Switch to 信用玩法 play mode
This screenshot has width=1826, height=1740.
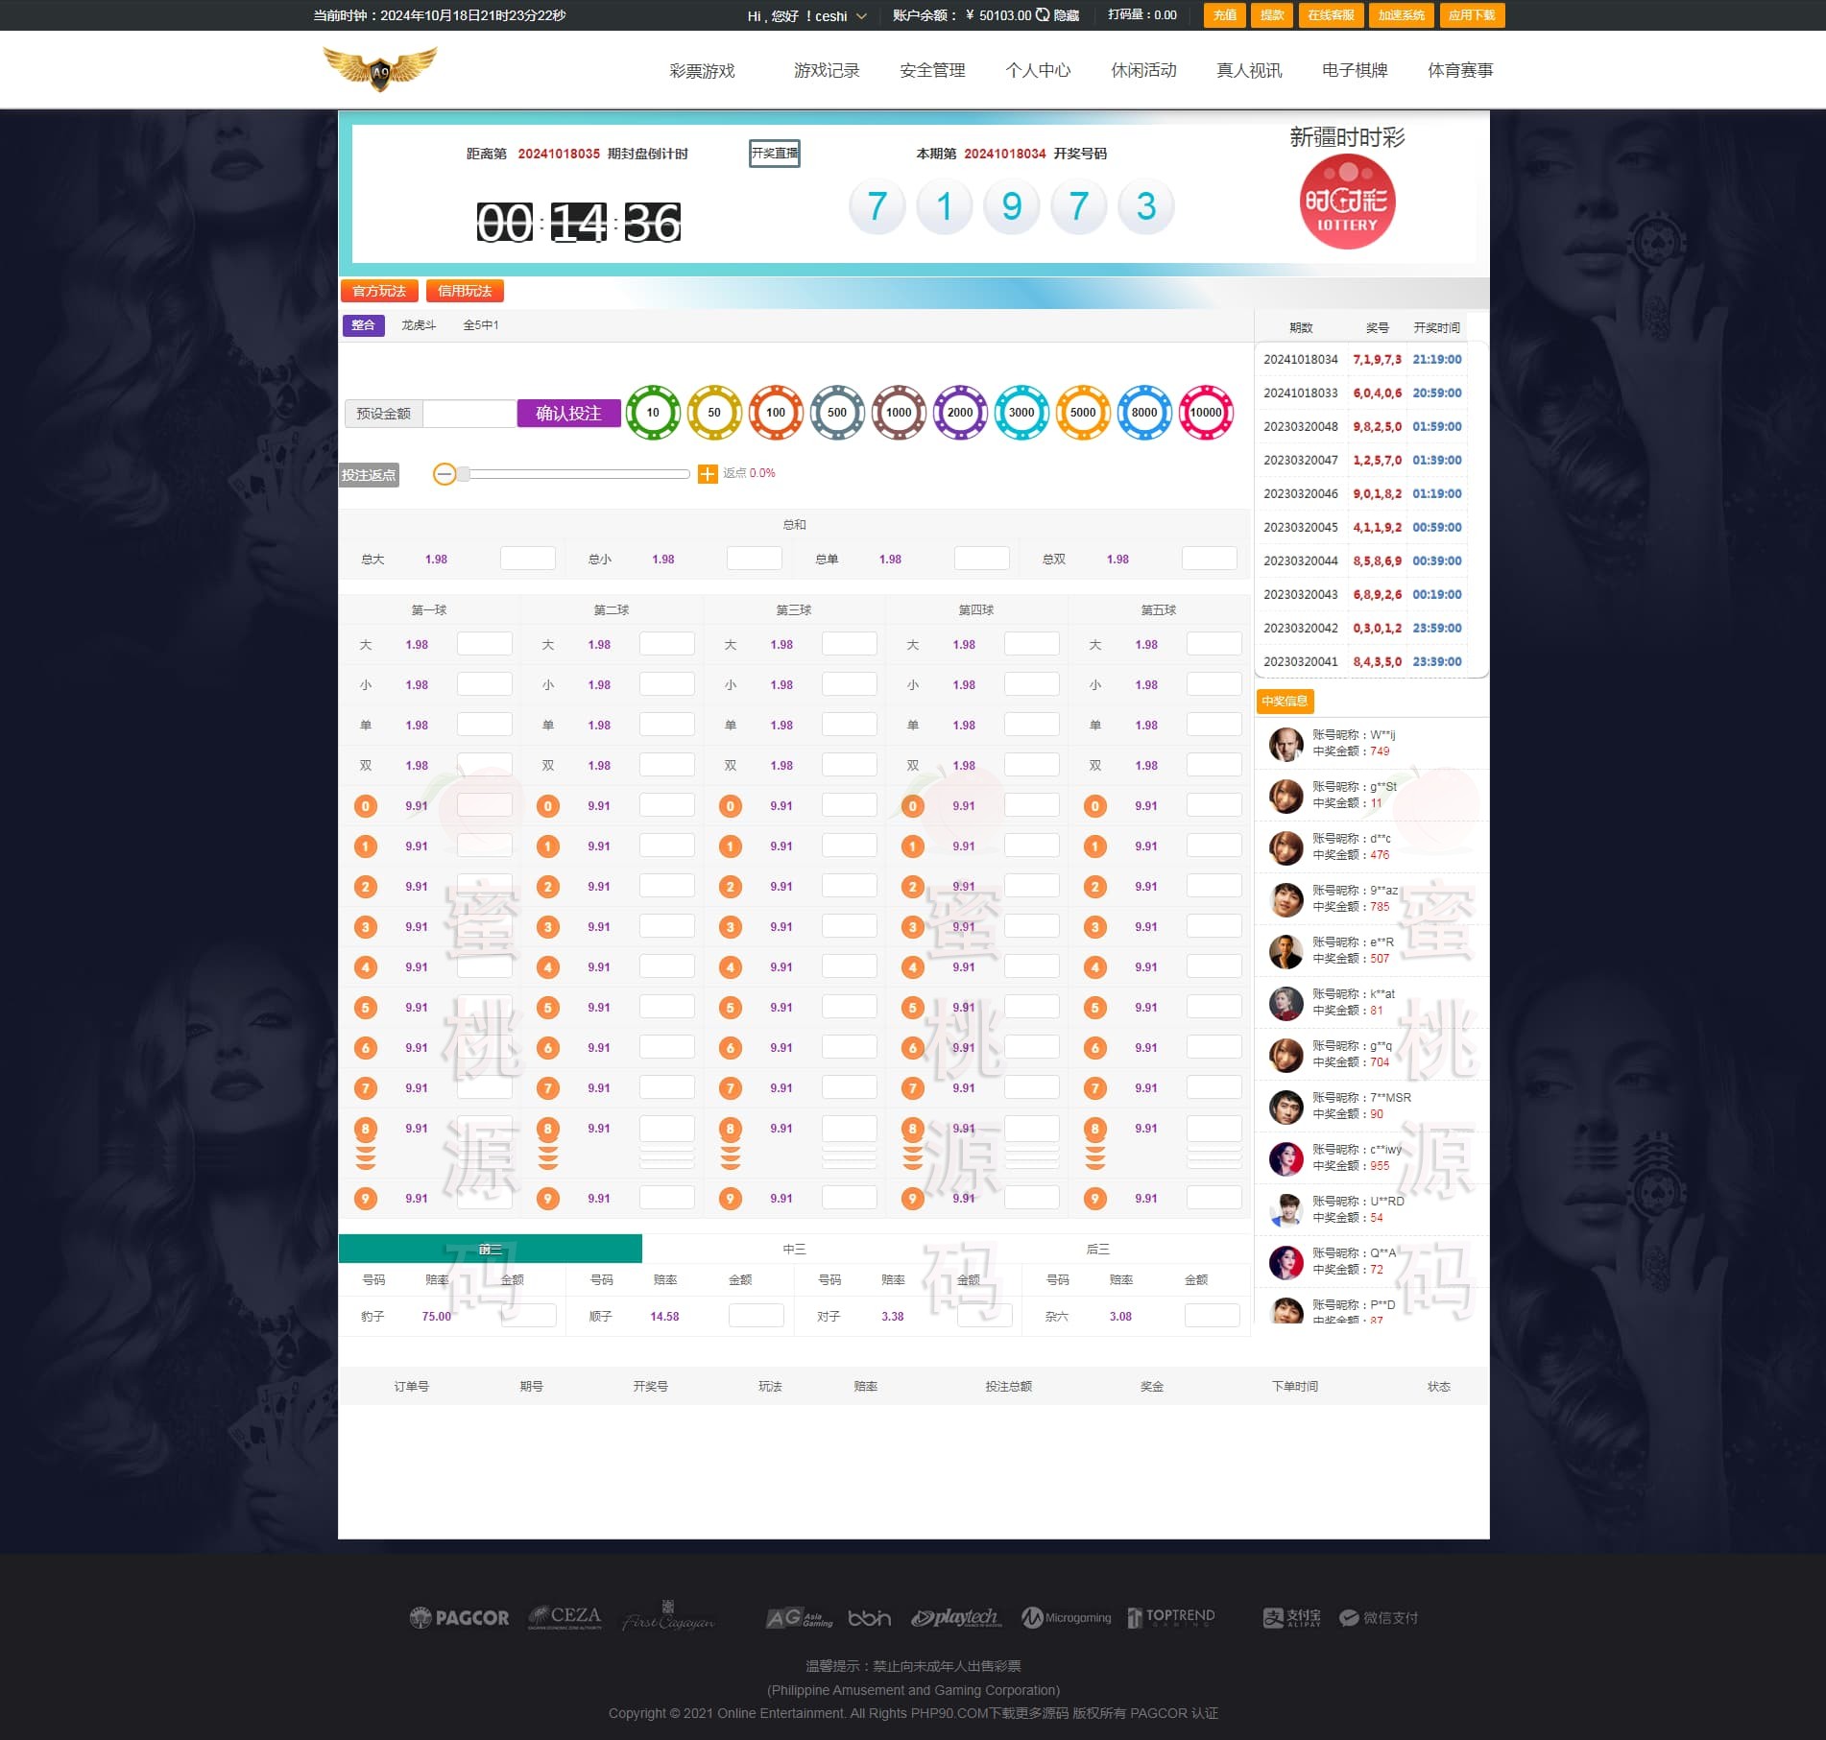[x=465, y=291]
